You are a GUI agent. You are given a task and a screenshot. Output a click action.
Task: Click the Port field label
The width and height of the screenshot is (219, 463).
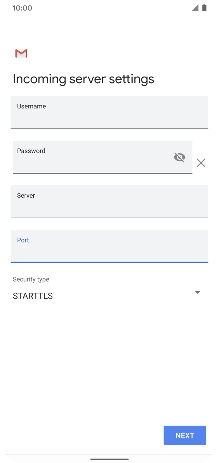tap(23, 240)
